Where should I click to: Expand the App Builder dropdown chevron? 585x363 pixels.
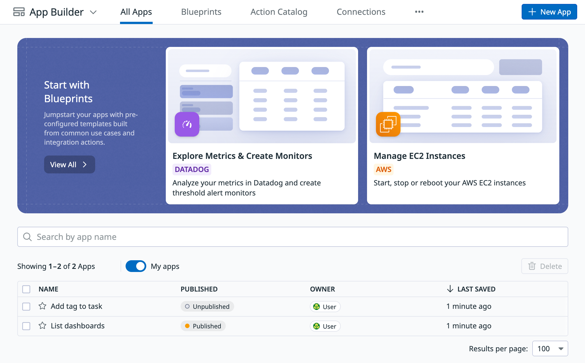pyautogui.click(x=93, y=12)
